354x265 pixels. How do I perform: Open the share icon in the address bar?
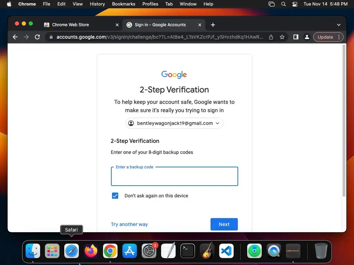(271, 37)
